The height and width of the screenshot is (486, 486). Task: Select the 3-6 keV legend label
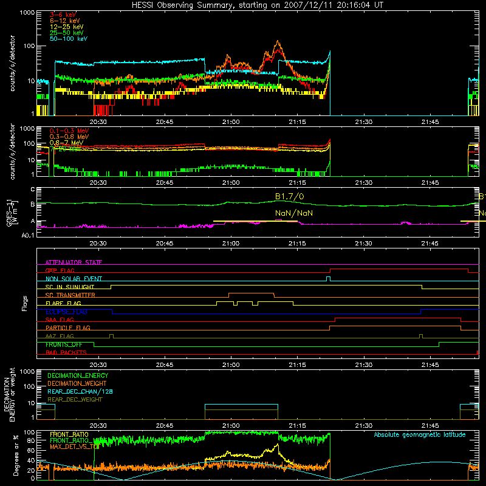(63, 15)
